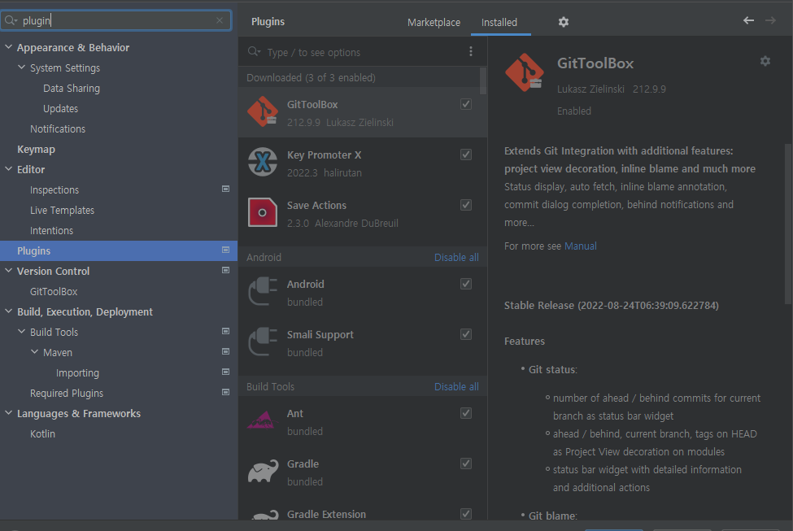Image resolution: width=793 pixels, height=531 pixels.
Task: Collapse the Version Control section
Action: [9, 271]
